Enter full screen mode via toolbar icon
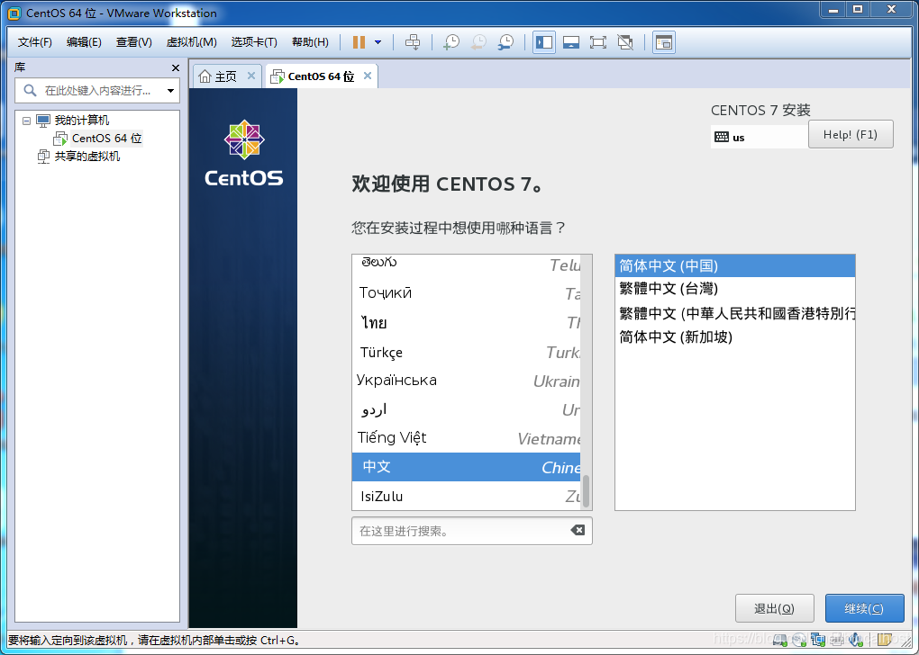 [598, 42]
